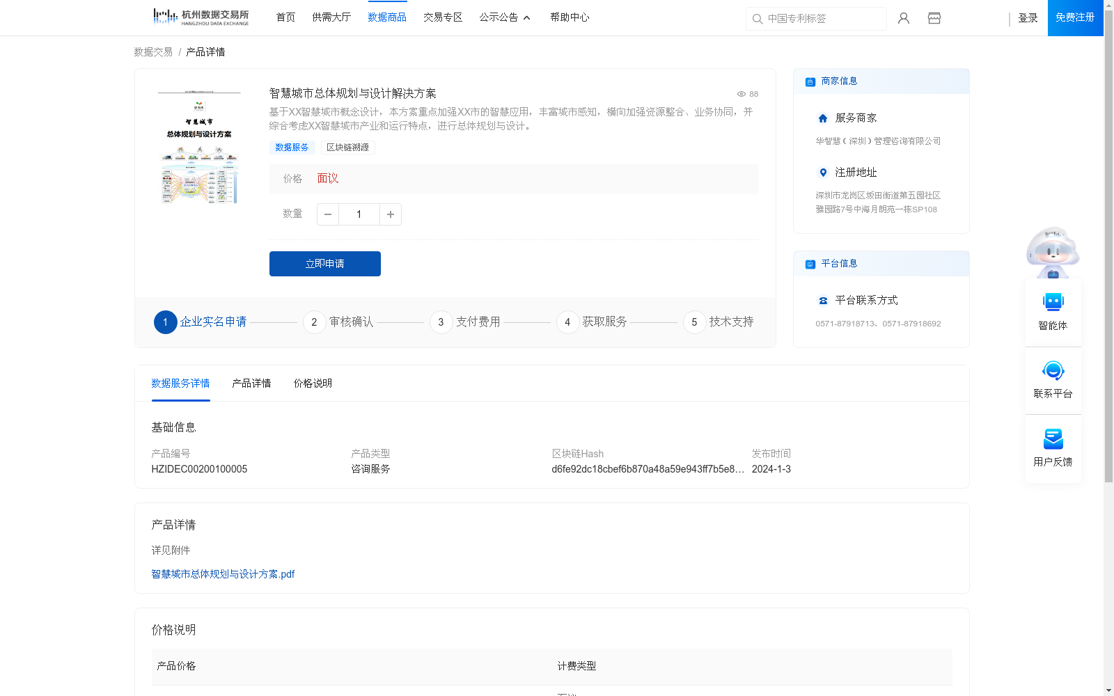This screenshot has height=696, width=1114.
Task: Select step 1 企业实名申请
Action: 201,322
